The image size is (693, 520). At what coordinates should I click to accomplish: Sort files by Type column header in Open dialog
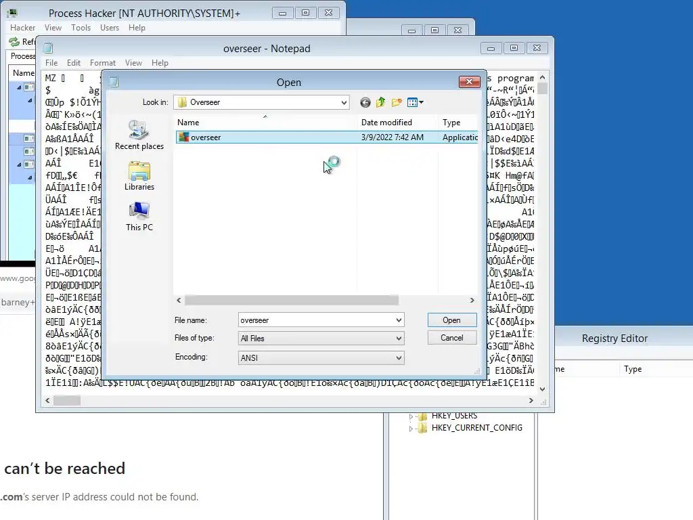coord(458,123)
